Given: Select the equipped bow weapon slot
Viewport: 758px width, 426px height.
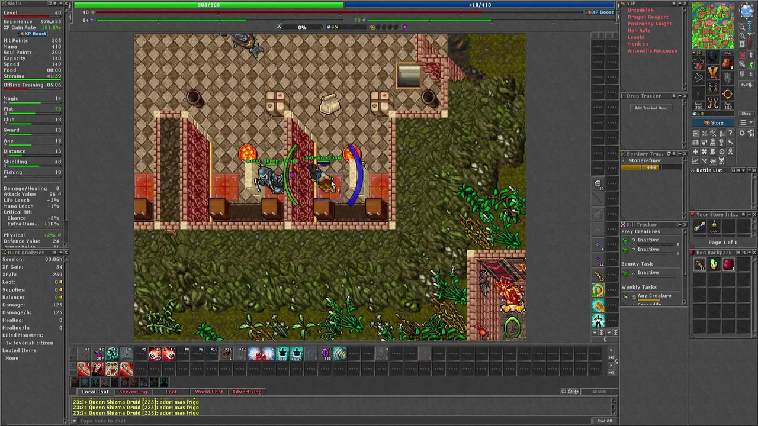Looking at the screenshot, I should [x=698, y=78].
